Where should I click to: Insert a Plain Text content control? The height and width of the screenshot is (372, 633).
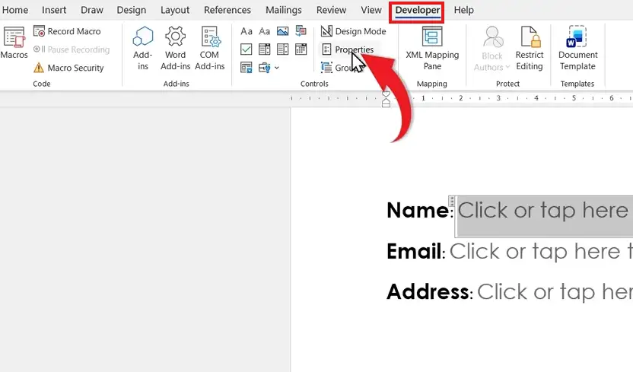(x=265, y=31)
